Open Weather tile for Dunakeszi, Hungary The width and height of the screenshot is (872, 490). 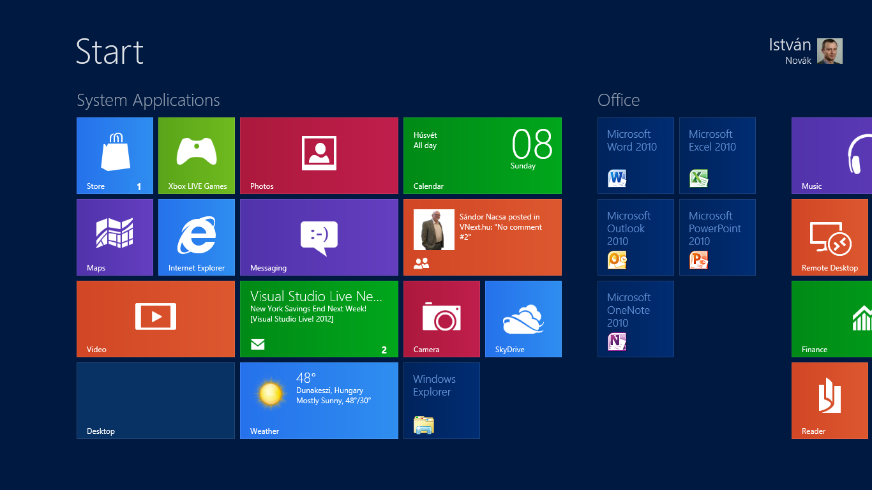point(319,401)
